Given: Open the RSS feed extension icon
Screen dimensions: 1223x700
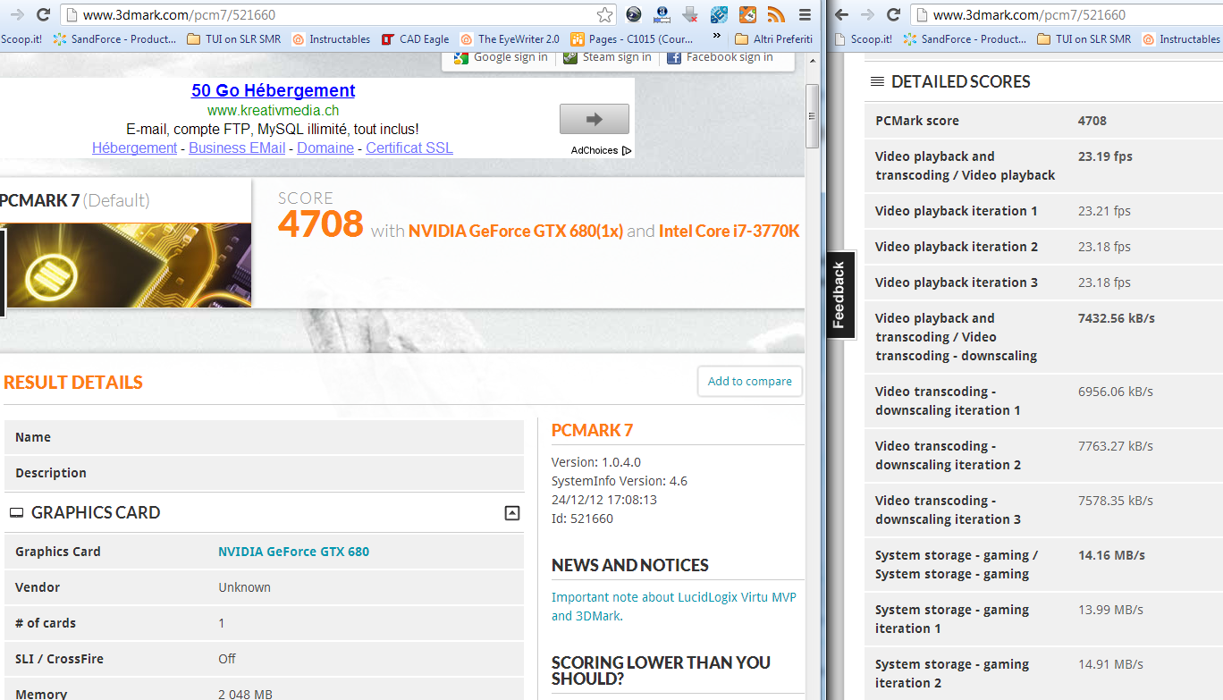Looking at the screenshot, I should [x=775, y=14].
